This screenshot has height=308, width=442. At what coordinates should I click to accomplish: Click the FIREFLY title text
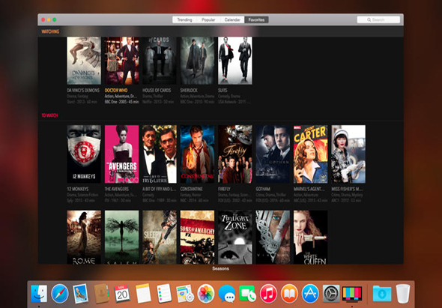pyautogui.click(x=224, y=189)
